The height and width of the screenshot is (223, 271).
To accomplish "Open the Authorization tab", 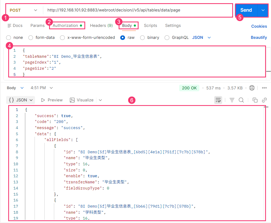I will coord(67,26).
